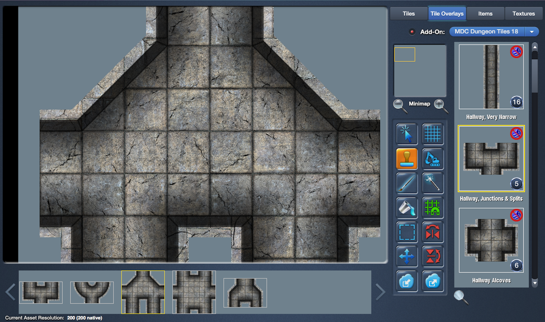Select the excavator demolish tool
The width and height of the screenshot is (545, 322).
pyautogui.click(x=433, y=159)
